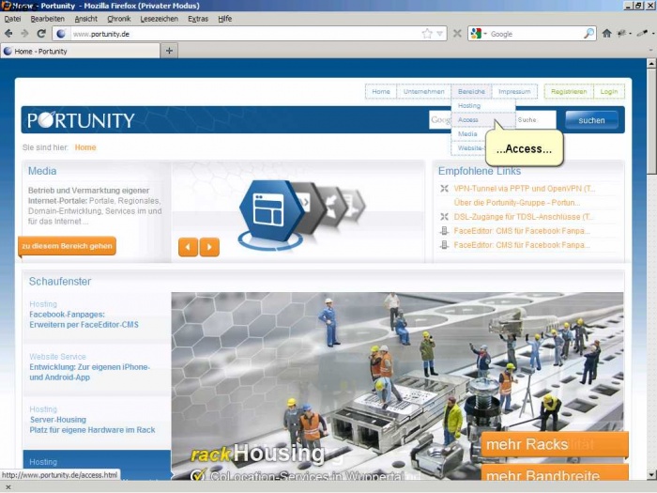This screenshot has height=493, width=657.
Task: Click the previous slide orange arrow
Action: [188, 247]
